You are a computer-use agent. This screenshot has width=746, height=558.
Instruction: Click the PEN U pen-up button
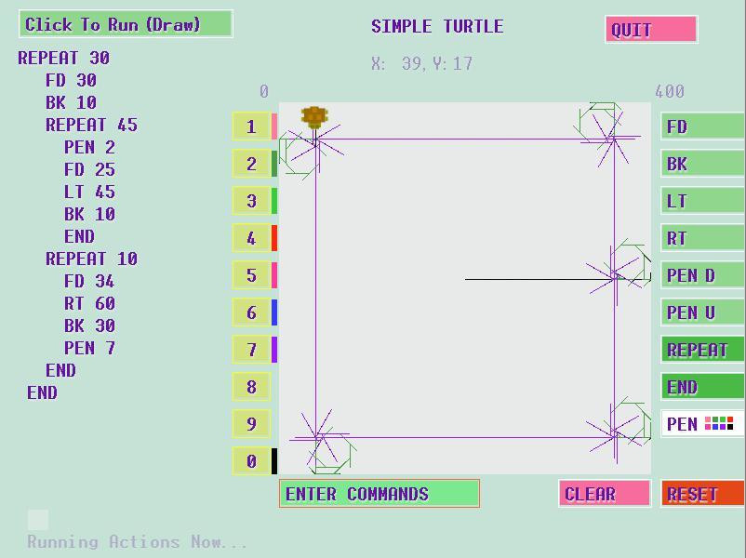pos(702,312)
